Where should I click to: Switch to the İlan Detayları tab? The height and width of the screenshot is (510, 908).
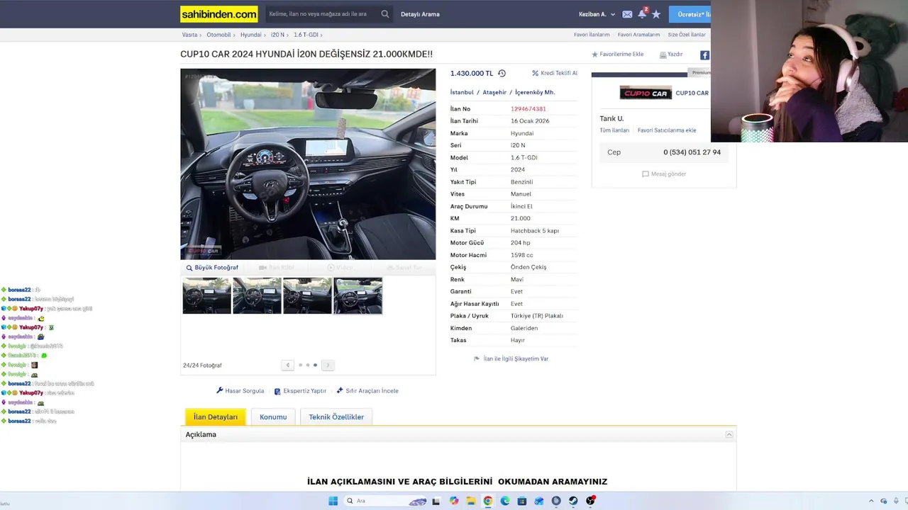pyautogui.click(x=216, y=417)
